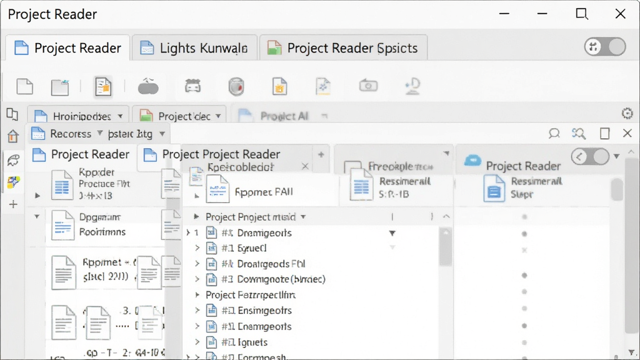Open the Hroiripedtes dropdown tab
Image resolution: width=640 pixels, height=360 pixels.
78,116
